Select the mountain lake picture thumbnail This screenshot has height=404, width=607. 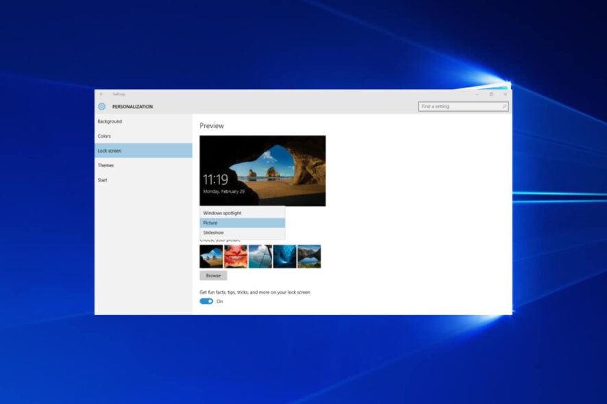click(309, 257)
